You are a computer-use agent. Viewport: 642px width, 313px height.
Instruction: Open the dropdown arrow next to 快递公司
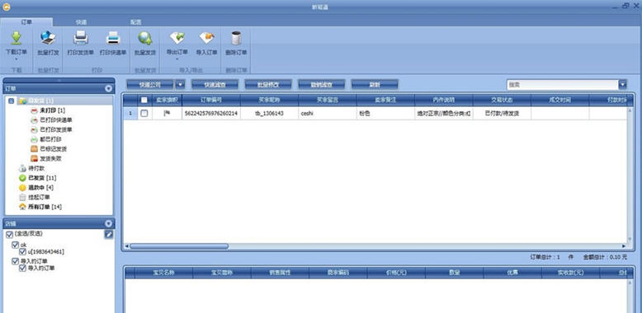180,85
